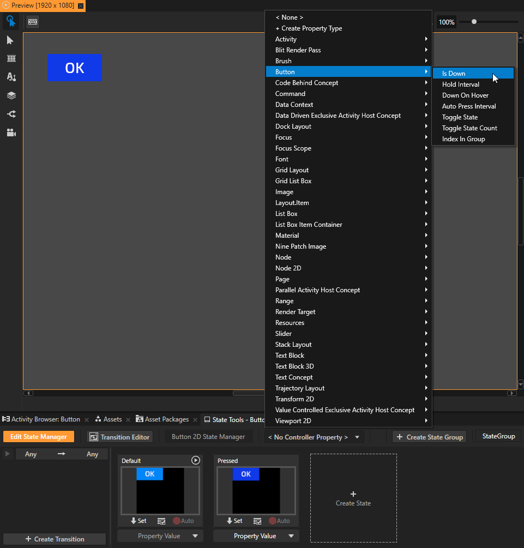This screenshot has height=548, width=524.
Task: Open the Property Value dropdown under Default state
Action: (x=160, y=535)
